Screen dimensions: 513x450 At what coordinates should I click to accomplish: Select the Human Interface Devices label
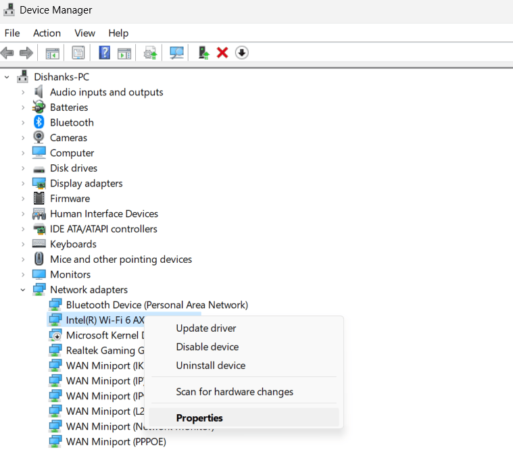click(x=104, y=214)
